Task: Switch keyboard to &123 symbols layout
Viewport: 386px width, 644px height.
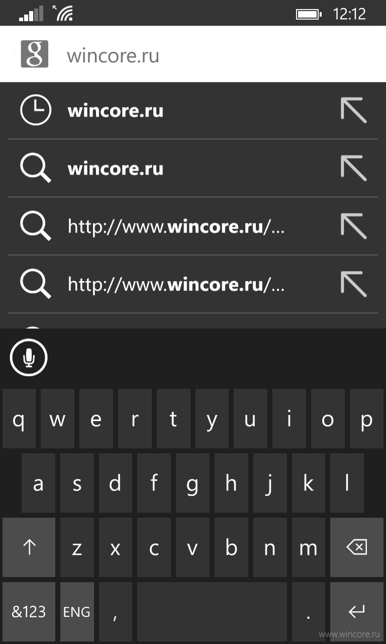Action: pos(29,612)
